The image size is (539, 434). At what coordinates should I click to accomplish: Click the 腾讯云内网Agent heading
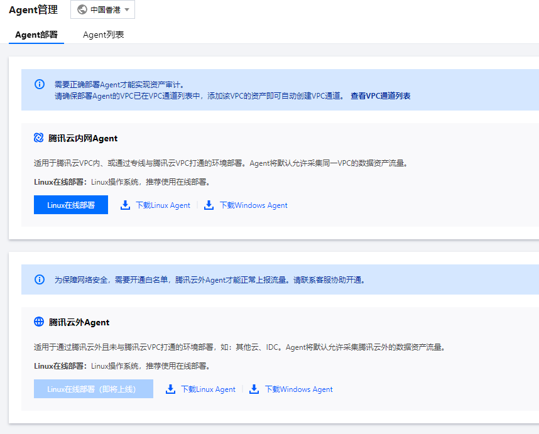click(83, 138)
